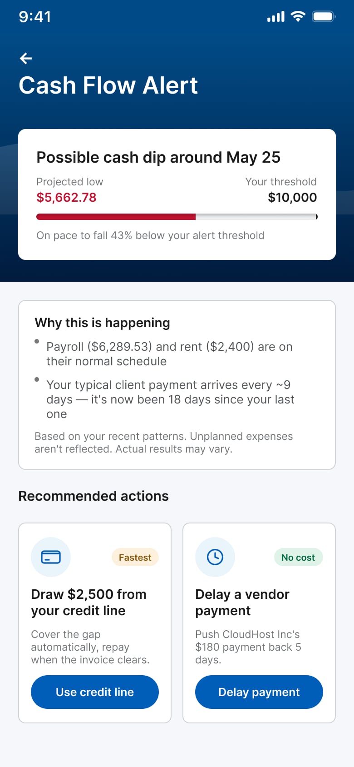Screen dimensions: 354x767
Task: Go back using the arrow icon
Action: click(x=26, y=58)
